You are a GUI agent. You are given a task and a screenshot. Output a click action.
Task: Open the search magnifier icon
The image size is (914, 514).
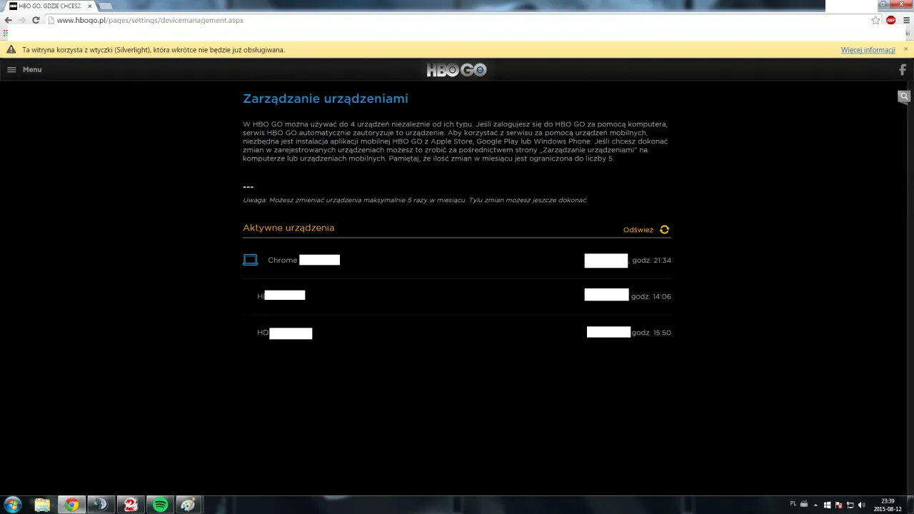tap(904, 96)
